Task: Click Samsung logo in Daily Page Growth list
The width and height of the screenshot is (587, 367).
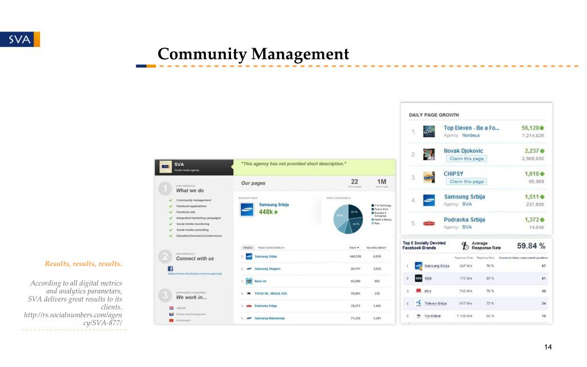Action: pyautogui.click(x=429, y=200)
